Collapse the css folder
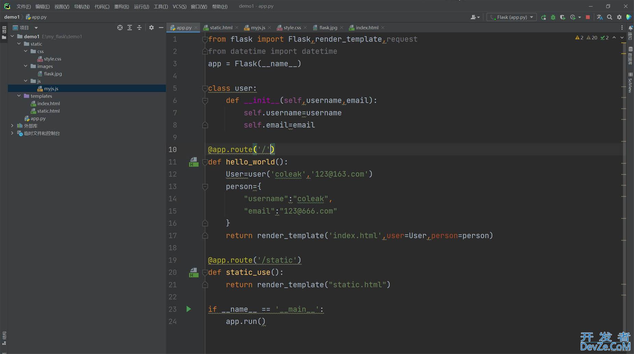Viewport: 634px width, 354px height. 26,51
